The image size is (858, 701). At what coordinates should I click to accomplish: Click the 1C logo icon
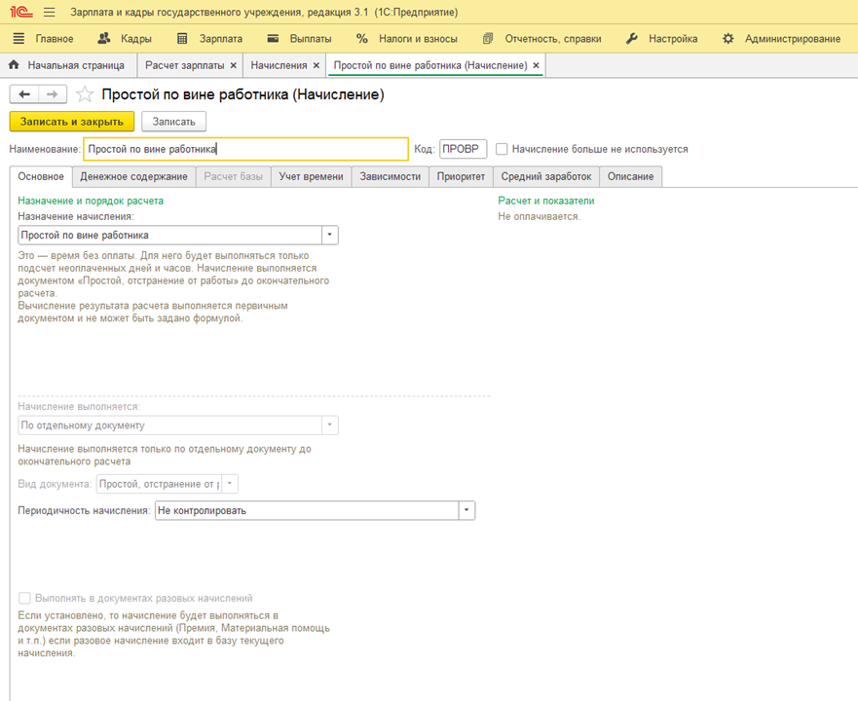pyautogui.click(x=21, y=12)
